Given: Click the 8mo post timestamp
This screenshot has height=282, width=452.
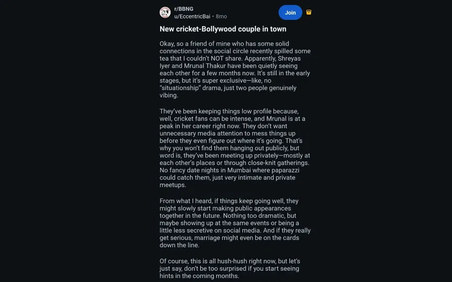Looking at the screenshot, I should pyautogui.click(x=221, y=17).
